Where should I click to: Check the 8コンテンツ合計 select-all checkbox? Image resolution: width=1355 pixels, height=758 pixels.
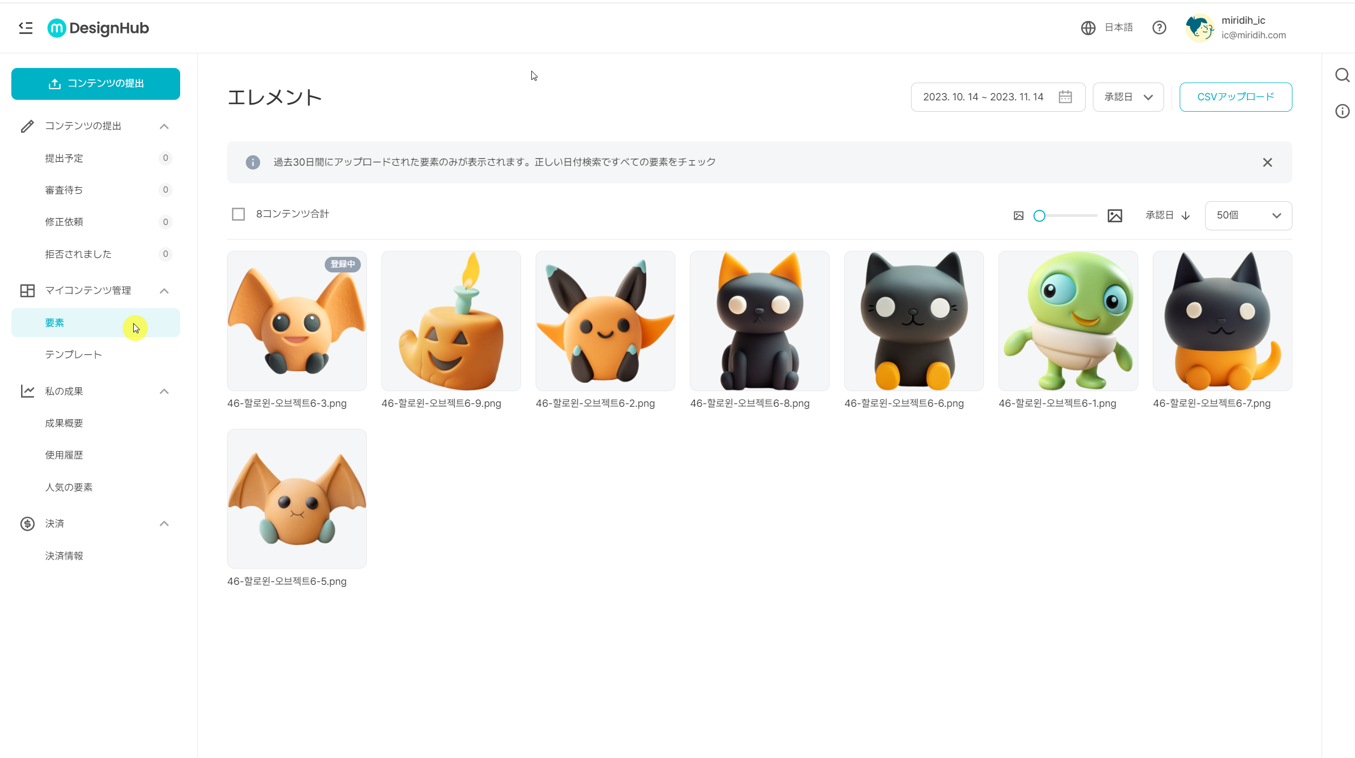237,214
